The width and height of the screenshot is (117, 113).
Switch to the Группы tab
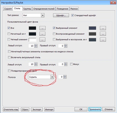pyautogui.click(x=27, y=9)
